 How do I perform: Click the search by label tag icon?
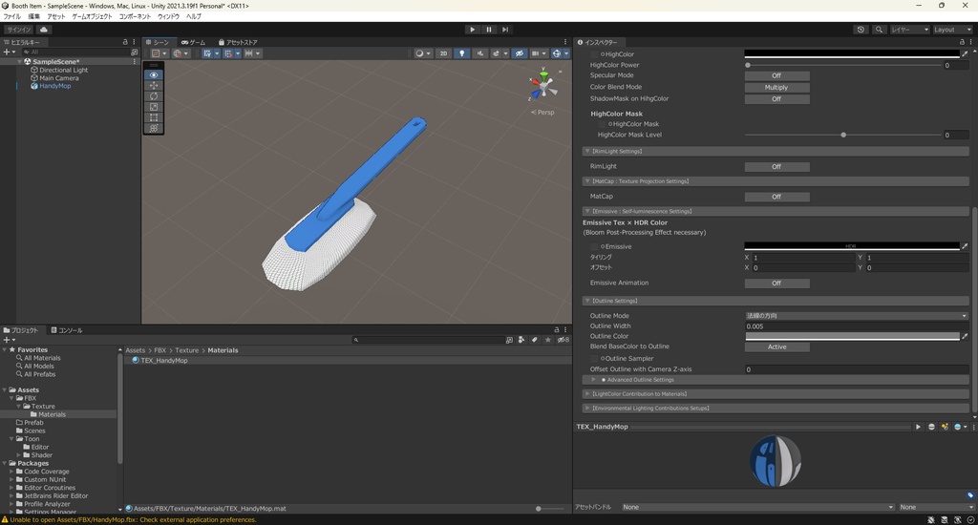click(535, 340)
